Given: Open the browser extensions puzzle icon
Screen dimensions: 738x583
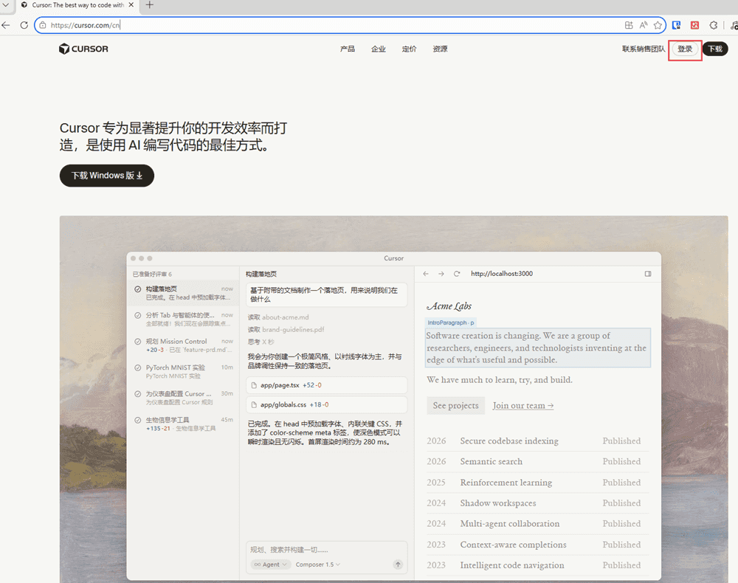Looking at the screenshot, I should point(714,25).
